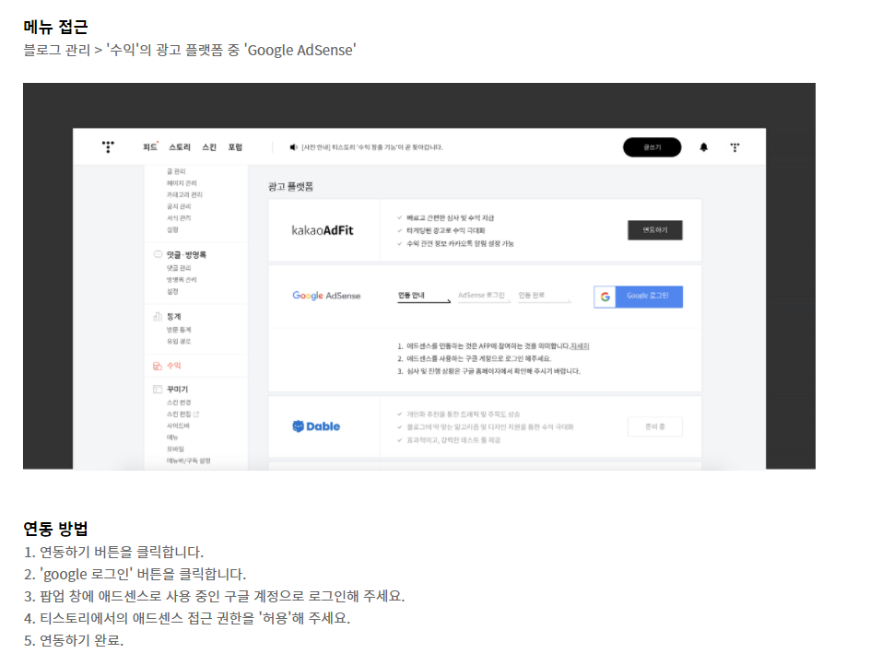Open 카테고리 관리 in the sidebar
This screenshot has width=870, height=665.
coord(184,194)
